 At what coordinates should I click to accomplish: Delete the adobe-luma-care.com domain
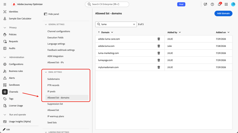click(159, 39)
